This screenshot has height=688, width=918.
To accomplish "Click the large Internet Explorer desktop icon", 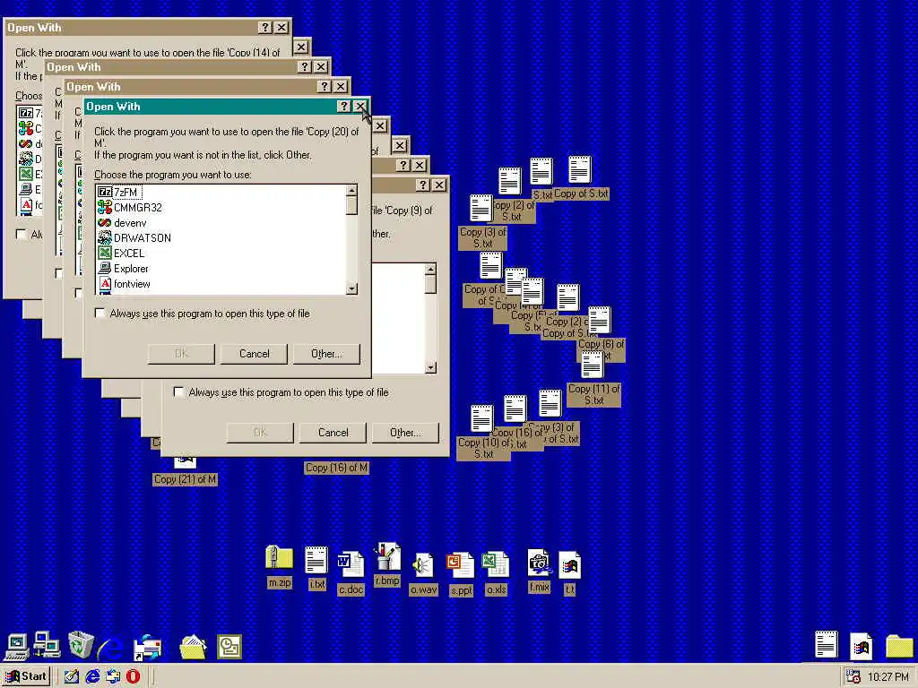I will [110, 647].
